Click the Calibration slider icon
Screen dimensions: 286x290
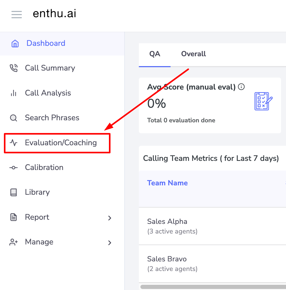click(14, 168)
